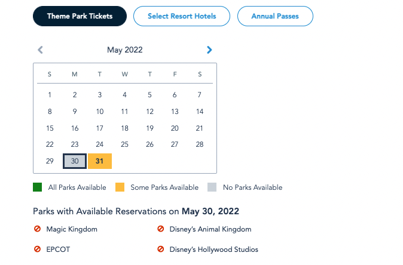Click unavailable icon beside EPCOT
This screenshot has width=403, height=265.
click(38, 249)
